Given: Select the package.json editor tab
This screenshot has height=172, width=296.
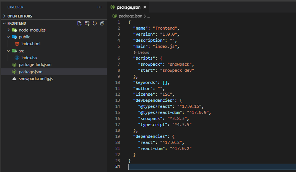Looking at the screenshot, I should pos(128,7).
